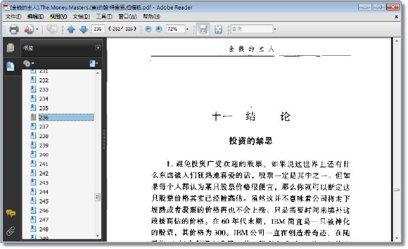Image resolution: width=408 pixels, height=249 pixels.
Task: Select bookmark 245 in the list
Action: 44,201
